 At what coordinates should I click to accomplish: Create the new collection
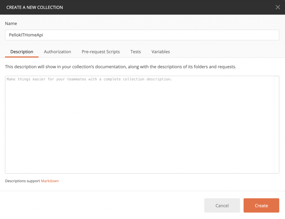click(261, 206)
